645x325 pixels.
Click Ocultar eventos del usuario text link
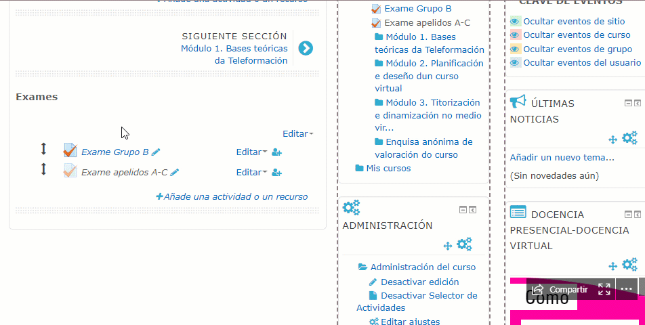tap(582, 63)
